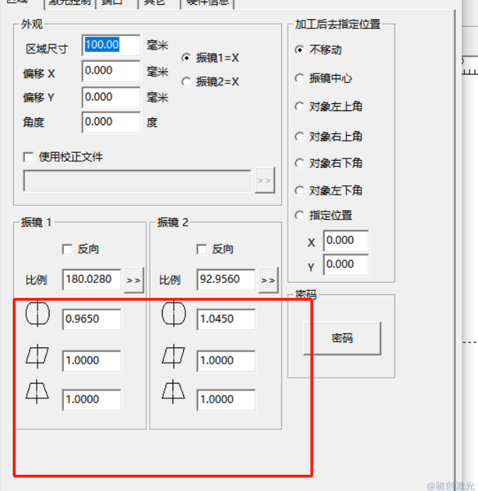This screenshot has height=491, width=478.
Task: Click 振镜 1 parallelogram field showing 1.0000
Action: [x=92, y=361]
